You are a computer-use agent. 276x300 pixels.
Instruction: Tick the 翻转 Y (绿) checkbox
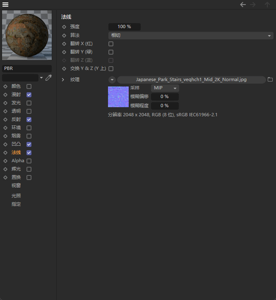tap(111, 52)
